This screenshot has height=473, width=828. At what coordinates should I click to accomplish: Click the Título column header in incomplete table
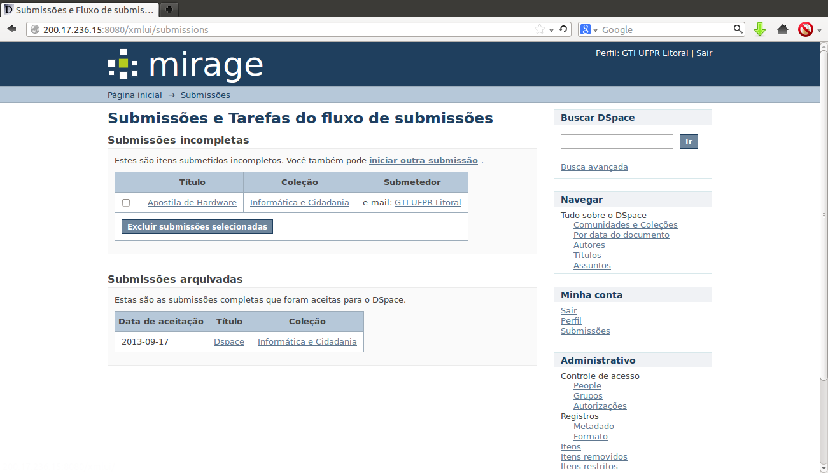(192, 182)
